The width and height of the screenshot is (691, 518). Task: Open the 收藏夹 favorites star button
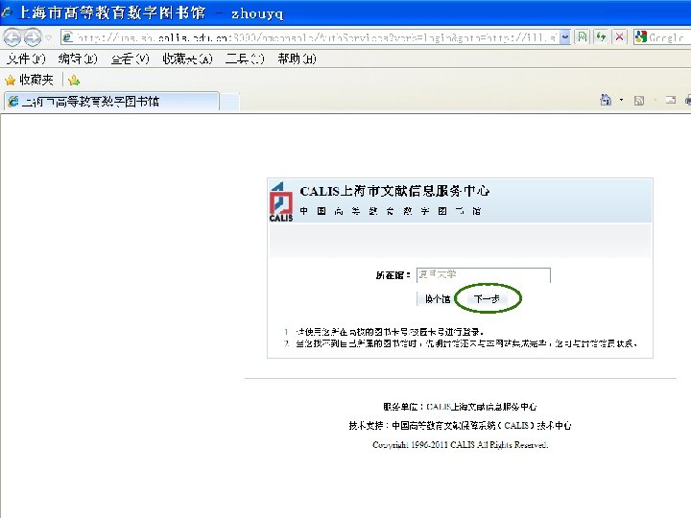[x=29, y=80]
